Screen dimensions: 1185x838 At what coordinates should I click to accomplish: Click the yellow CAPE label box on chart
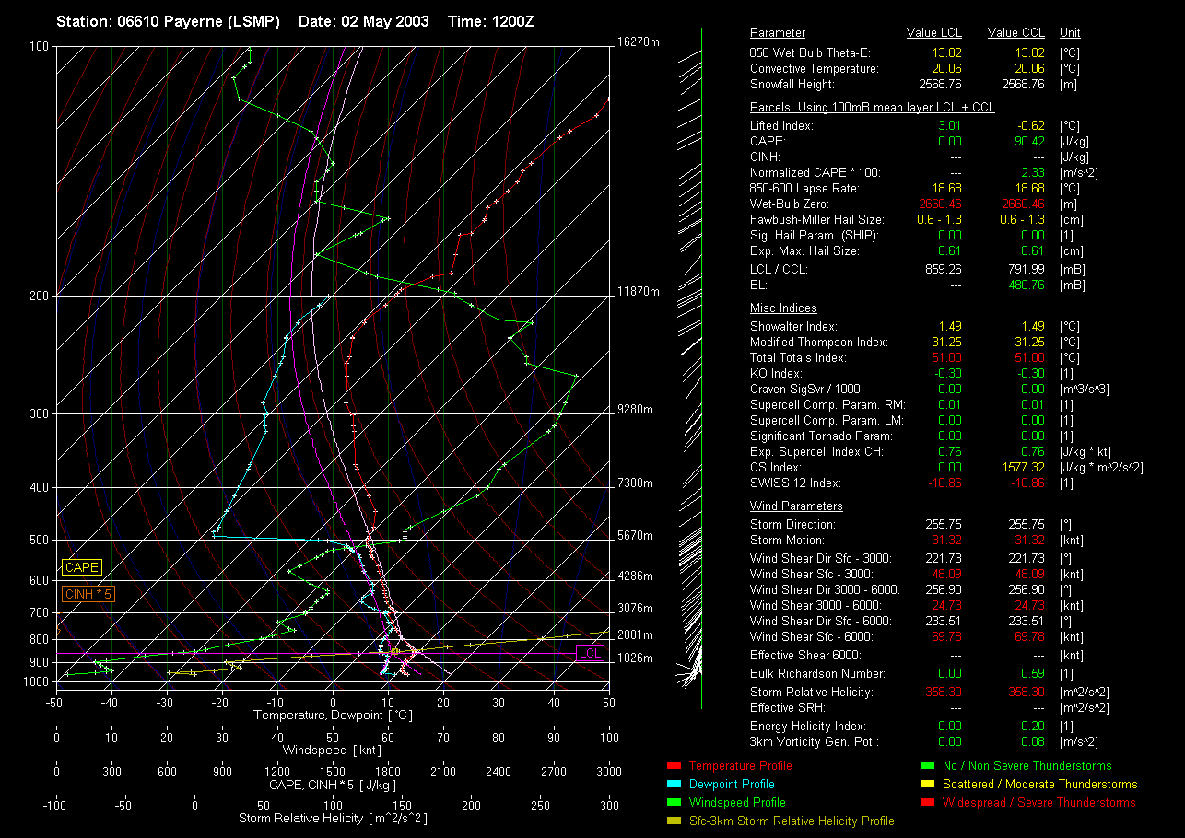pos(82,568)
